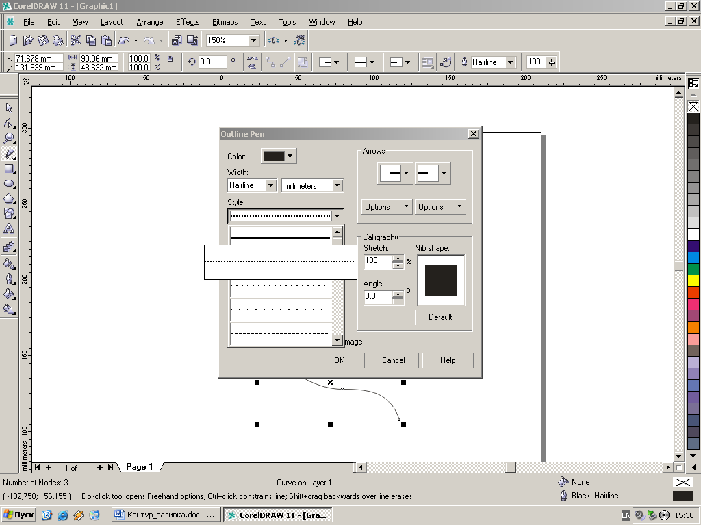Image resolution: width=701 pixels, height=525 pixels.
Task: Toggle the nonproportional scaling lock
Action: pyautogui.click(x=170, y=59)
